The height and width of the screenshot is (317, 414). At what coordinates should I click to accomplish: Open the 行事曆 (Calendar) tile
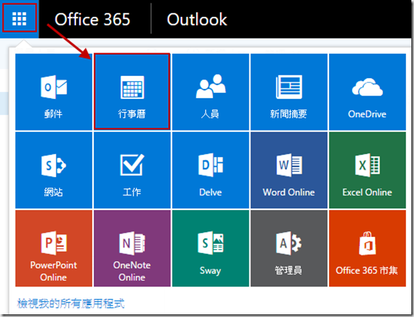coord(132,92)
